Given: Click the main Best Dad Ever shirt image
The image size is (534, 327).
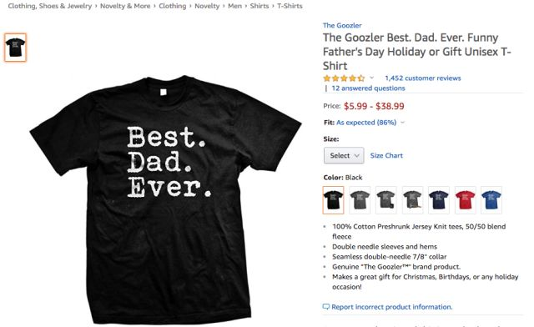Looking at the screenshot, I should [x=165, y=199].
